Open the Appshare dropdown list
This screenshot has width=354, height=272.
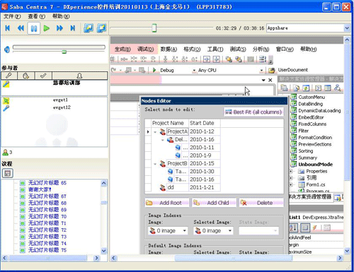[347, 28]
